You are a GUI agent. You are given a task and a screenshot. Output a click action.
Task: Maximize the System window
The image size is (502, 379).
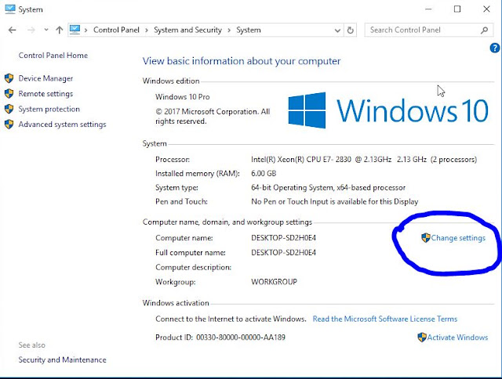tap(457, 9)
